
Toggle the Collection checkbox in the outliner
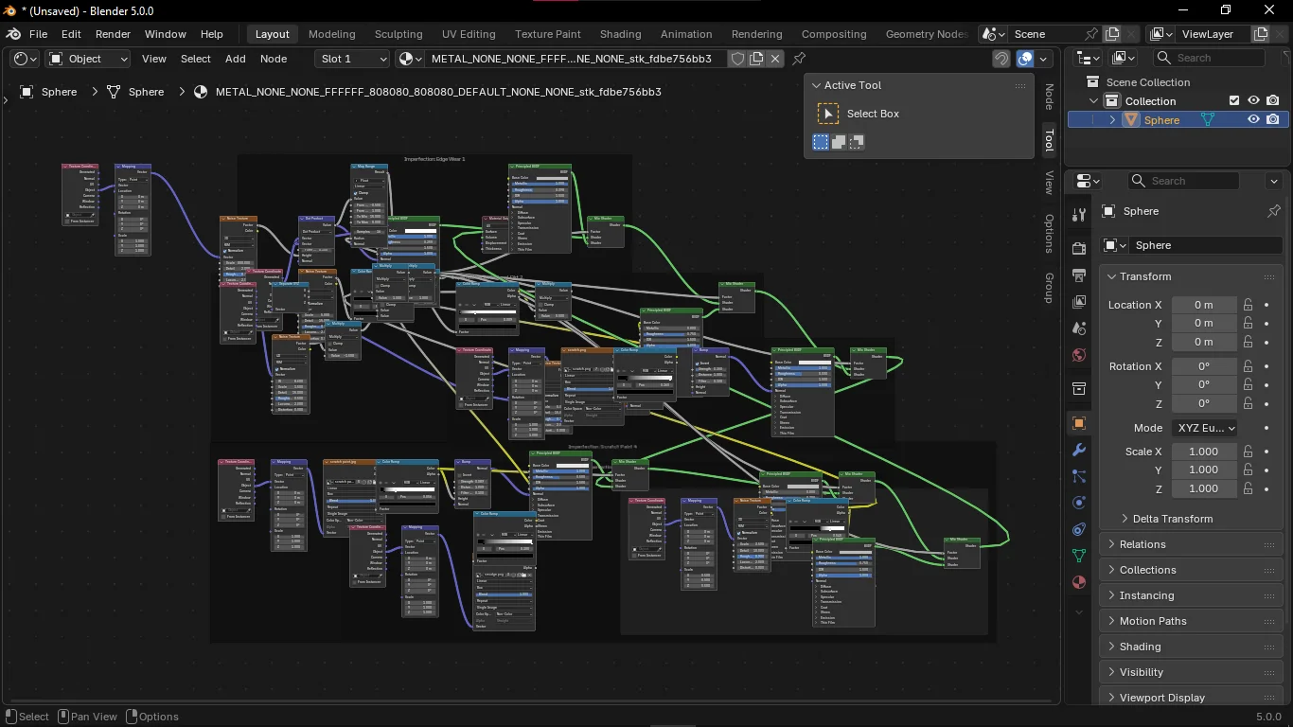1234,100
